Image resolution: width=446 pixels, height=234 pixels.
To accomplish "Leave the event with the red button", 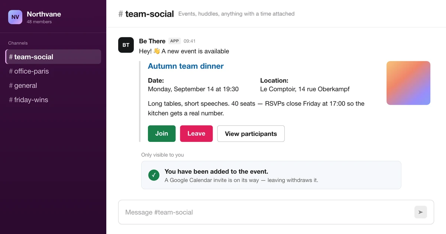I will tap(196, 134).
